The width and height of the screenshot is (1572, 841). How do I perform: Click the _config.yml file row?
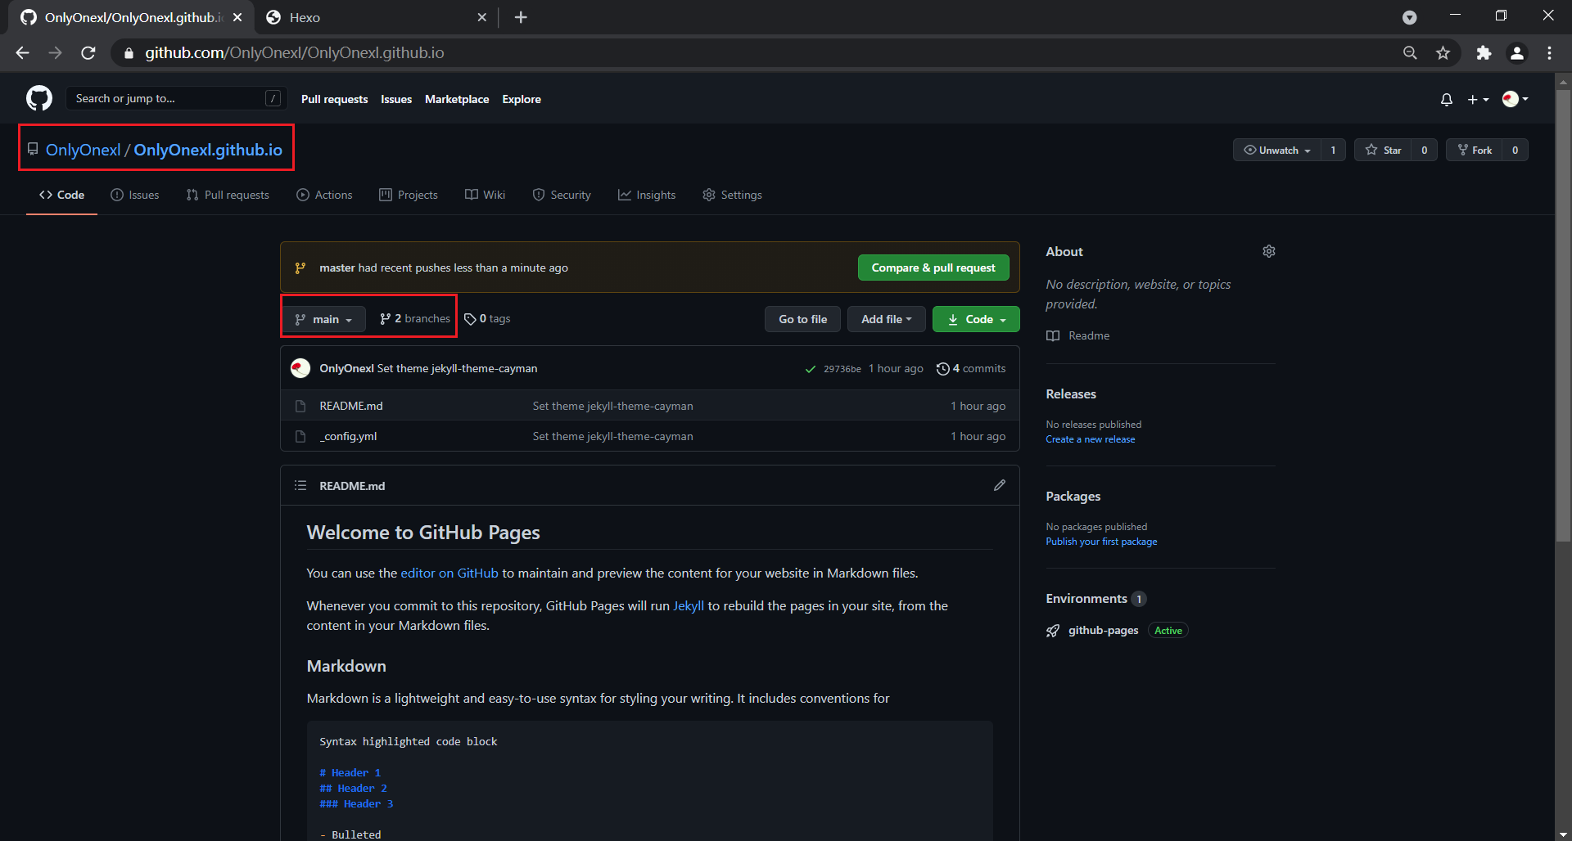pos(650,436)
